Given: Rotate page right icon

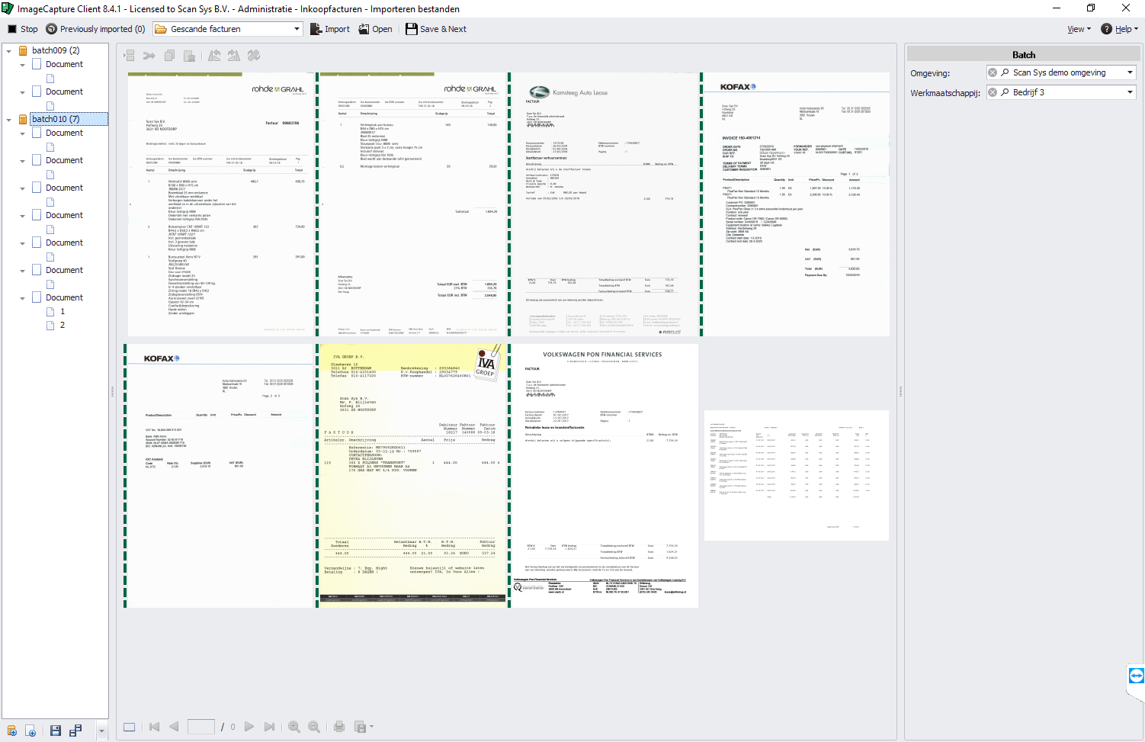Looking at the screenshot, I should point(234,56).
